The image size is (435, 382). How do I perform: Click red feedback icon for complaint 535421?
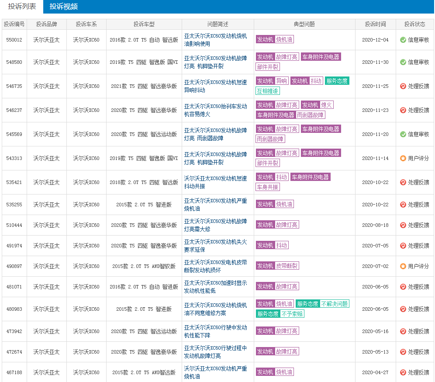coord(403,182)
